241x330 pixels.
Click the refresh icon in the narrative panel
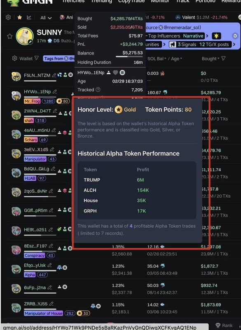click(x=235, y=36)
